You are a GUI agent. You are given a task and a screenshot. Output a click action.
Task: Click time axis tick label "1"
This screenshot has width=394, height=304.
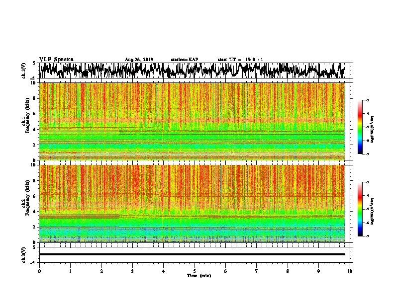(x=70, y=271)
